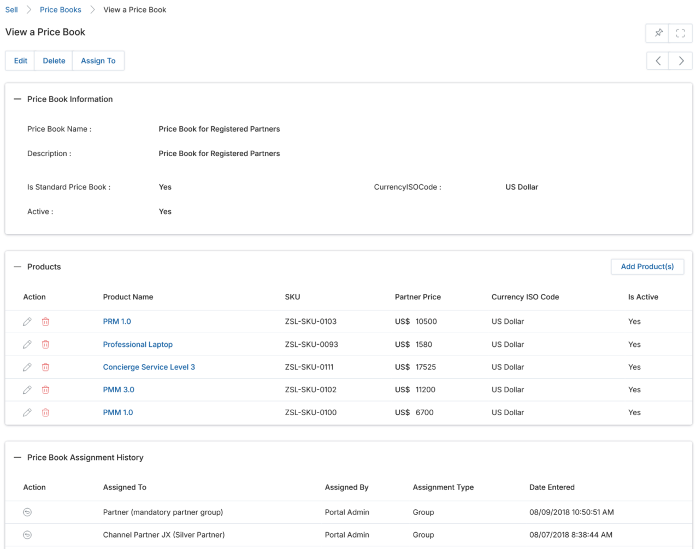Open the Professional Laptop product link
This screenshot has width=696, height=549.
tap(138, 344)
